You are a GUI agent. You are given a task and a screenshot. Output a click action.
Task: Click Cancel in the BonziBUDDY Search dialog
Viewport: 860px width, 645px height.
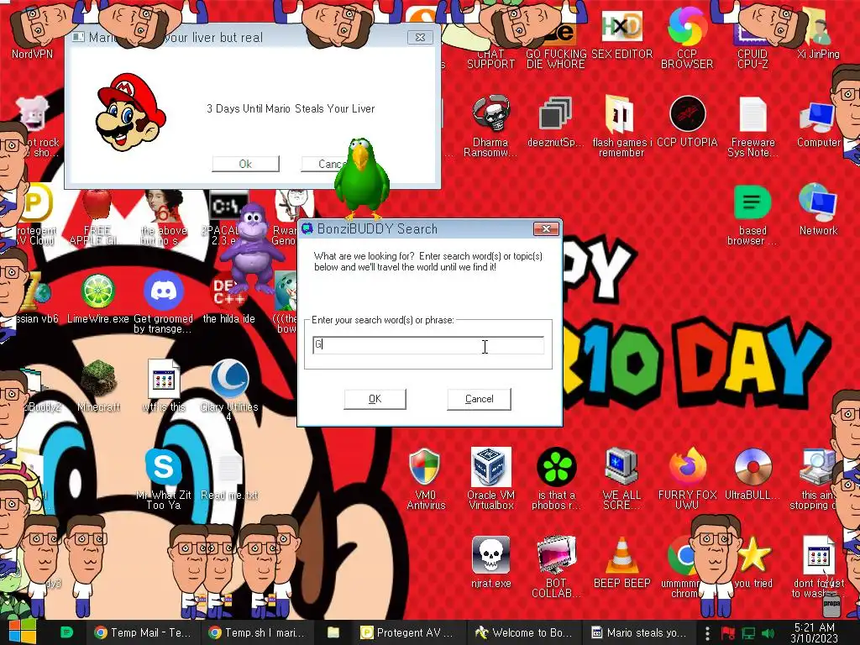pos(479,399)
